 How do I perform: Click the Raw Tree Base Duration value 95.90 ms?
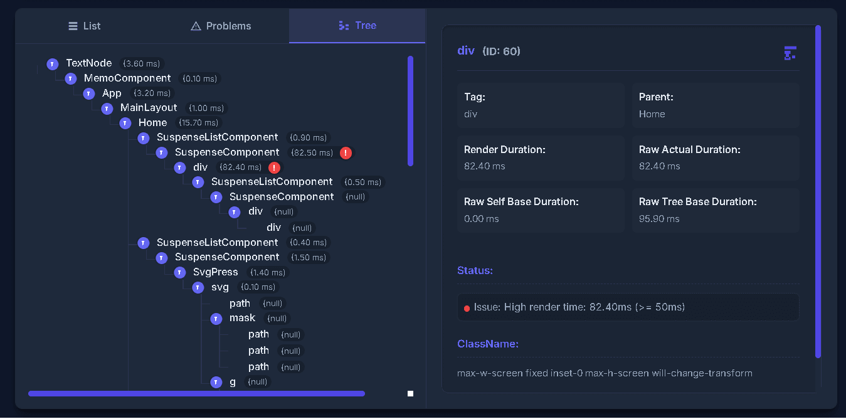(x=659, y=219)
